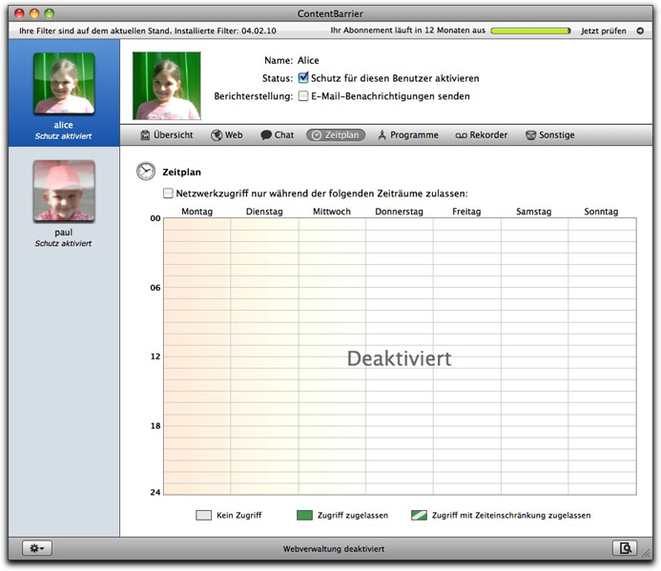Click the striped time-restricted access swatch
Viewport: 661px width, 571px height.
point(419,515)
